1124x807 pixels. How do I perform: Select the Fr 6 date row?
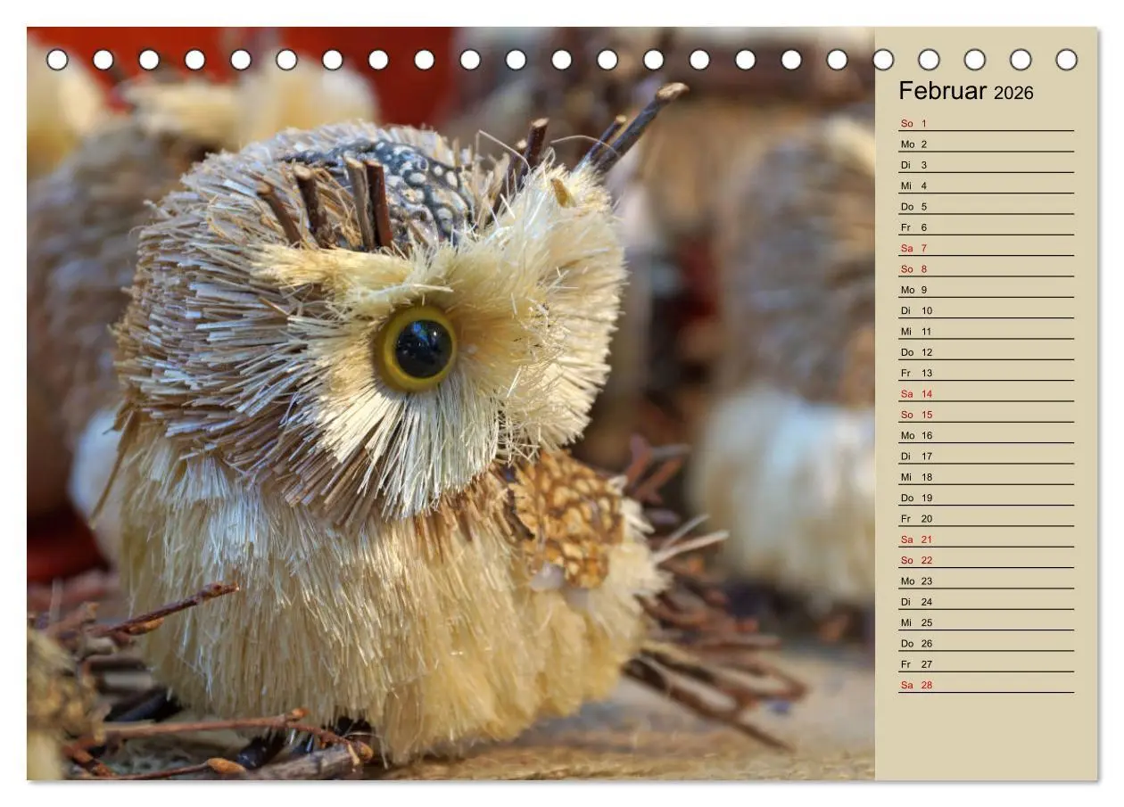(x=986, y=227)
